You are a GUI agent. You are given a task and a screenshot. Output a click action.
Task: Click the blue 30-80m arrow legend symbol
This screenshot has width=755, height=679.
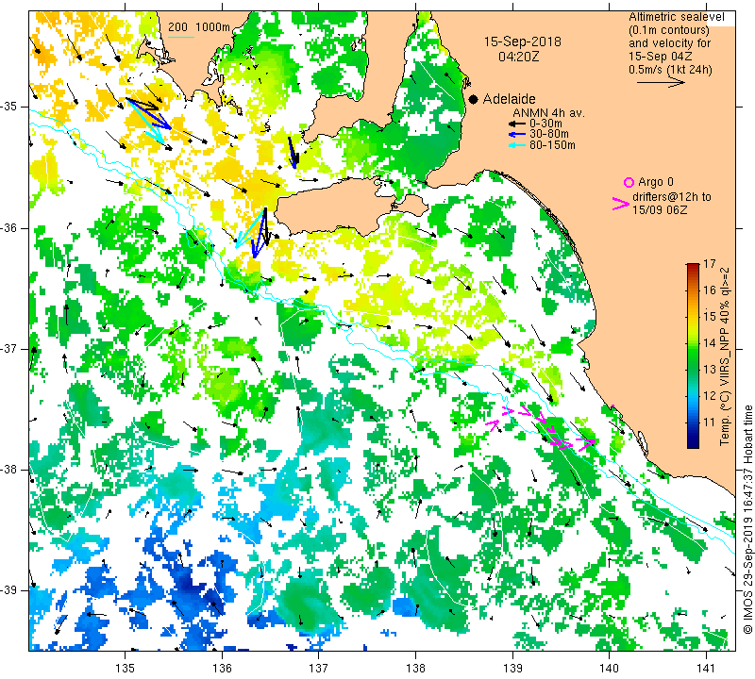click(x=517, y=134)
